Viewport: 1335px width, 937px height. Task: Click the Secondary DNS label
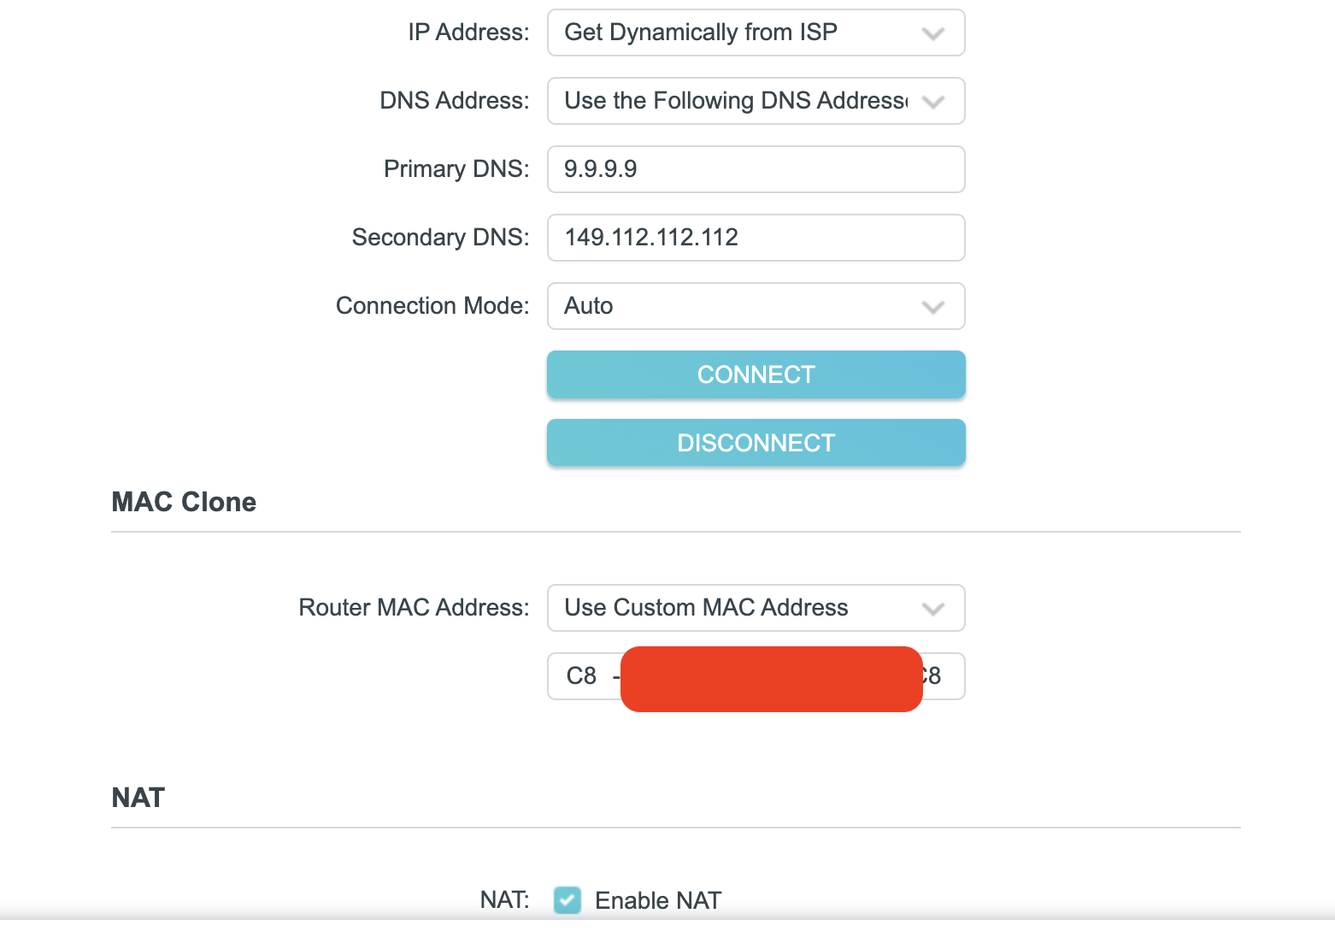441,238
